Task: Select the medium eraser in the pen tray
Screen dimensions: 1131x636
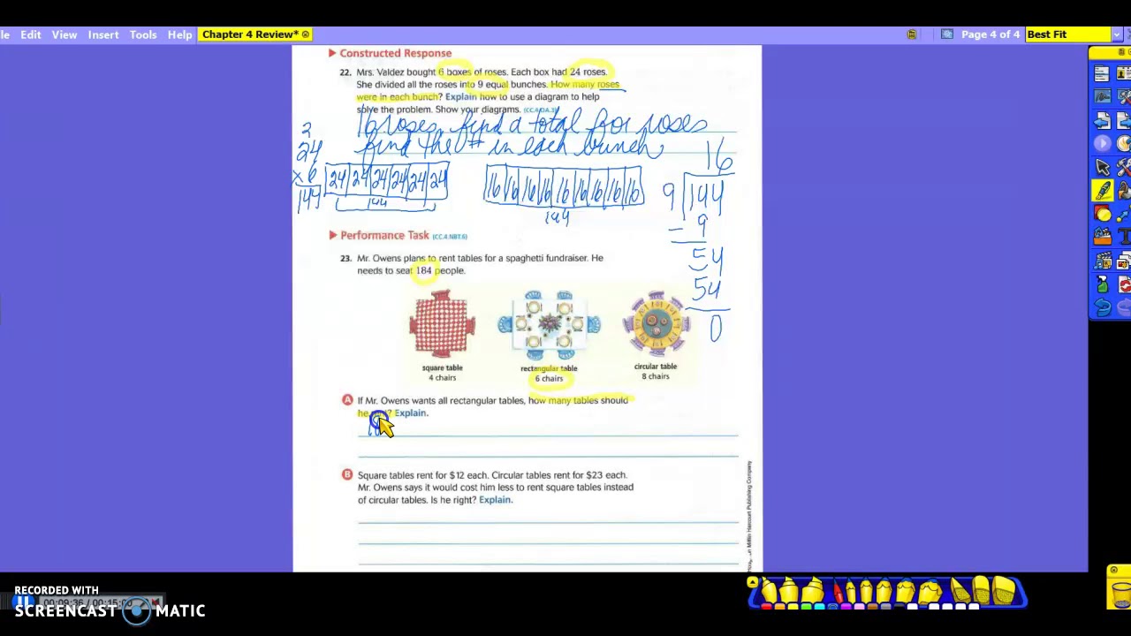Action: tap(981, 590)
